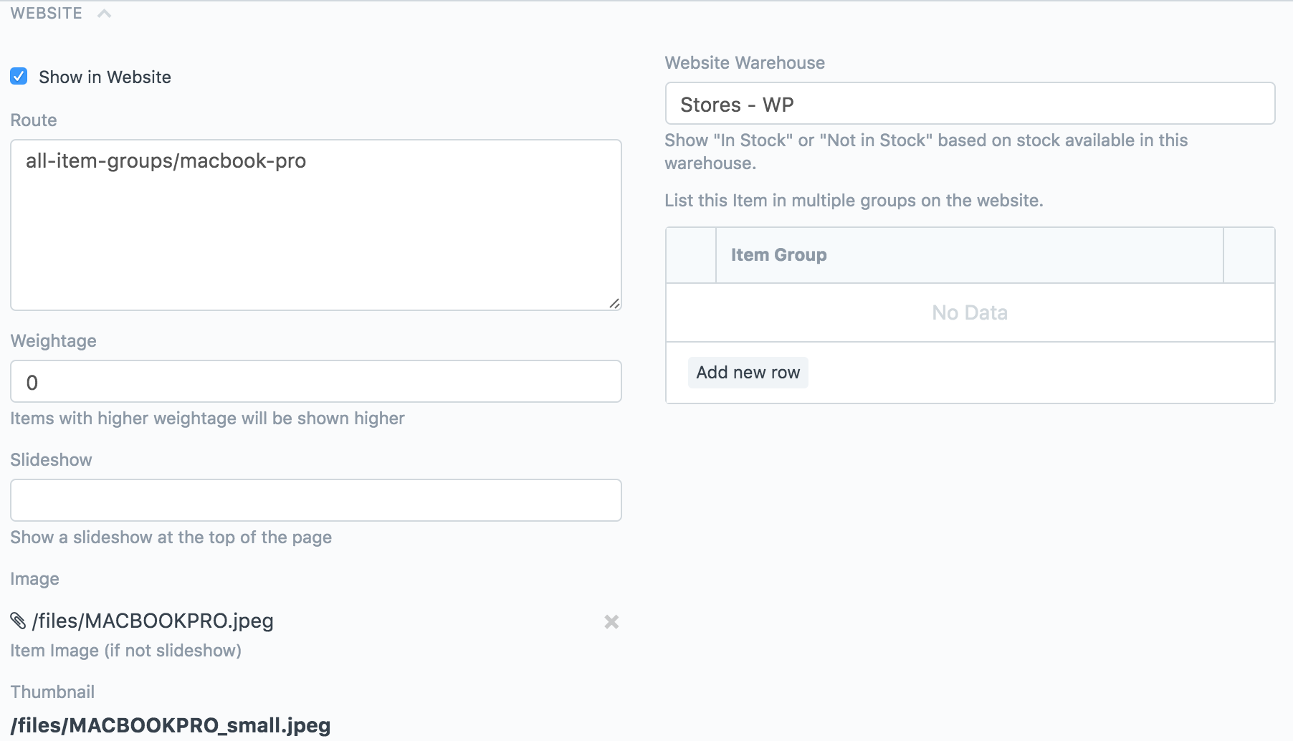Click the Route field label
Image resolution: width=1293 pixels, height=741 pixels.
(x=34, y=120)
